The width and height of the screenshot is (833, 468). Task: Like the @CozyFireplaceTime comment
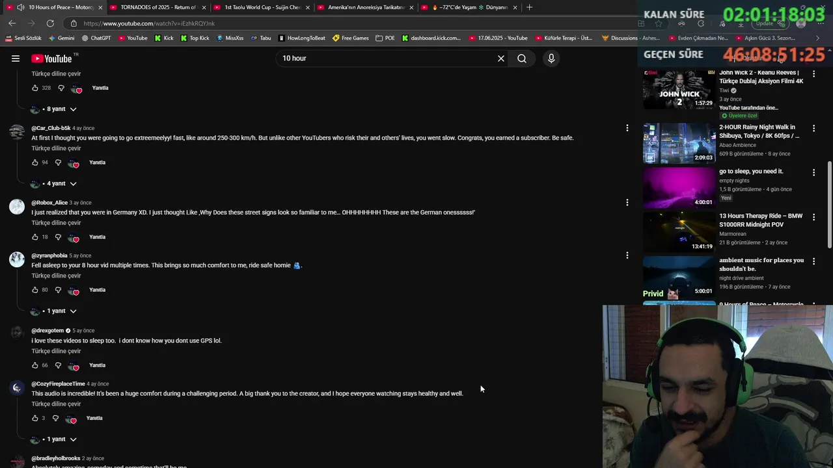[35, 419]
